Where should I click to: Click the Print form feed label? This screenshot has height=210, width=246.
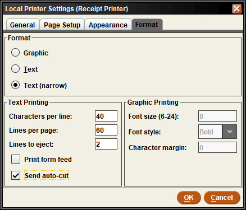[48, 160]
